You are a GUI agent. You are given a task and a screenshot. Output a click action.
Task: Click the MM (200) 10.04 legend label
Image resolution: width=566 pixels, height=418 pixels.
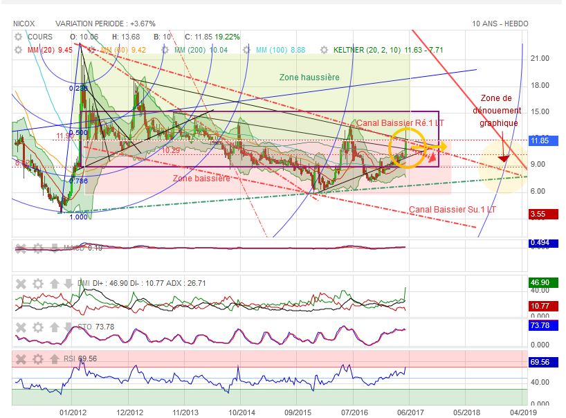[x=201, y=50]
